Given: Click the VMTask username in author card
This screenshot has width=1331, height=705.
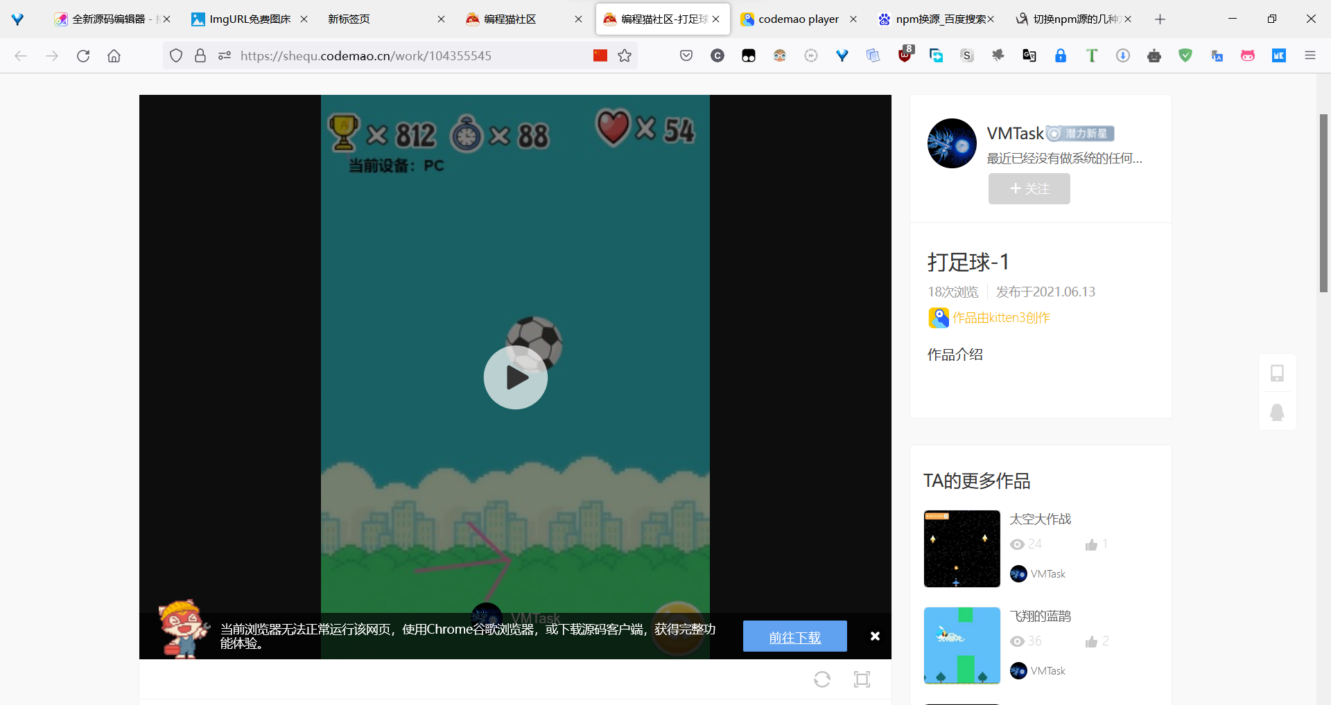Looking at the screenshot, I should pyautogui.click(x=1015, y=134).
